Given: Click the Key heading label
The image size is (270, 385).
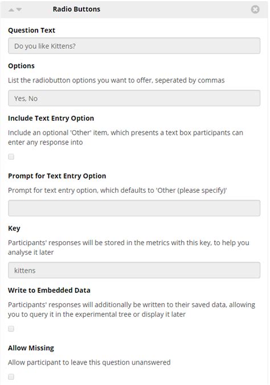Looking at the screenshot, I should 14,229.
